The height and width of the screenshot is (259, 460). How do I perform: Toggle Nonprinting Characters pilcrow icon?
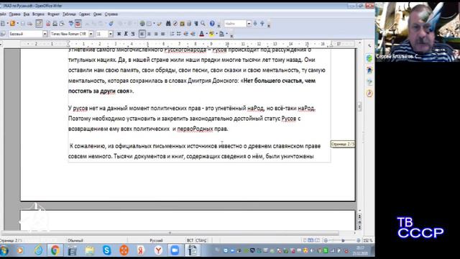point(196,24)
